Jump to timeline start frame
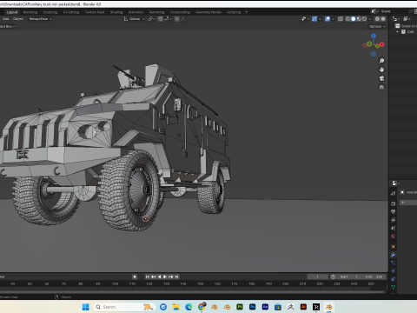417x313 pixels. click(148, 276)
